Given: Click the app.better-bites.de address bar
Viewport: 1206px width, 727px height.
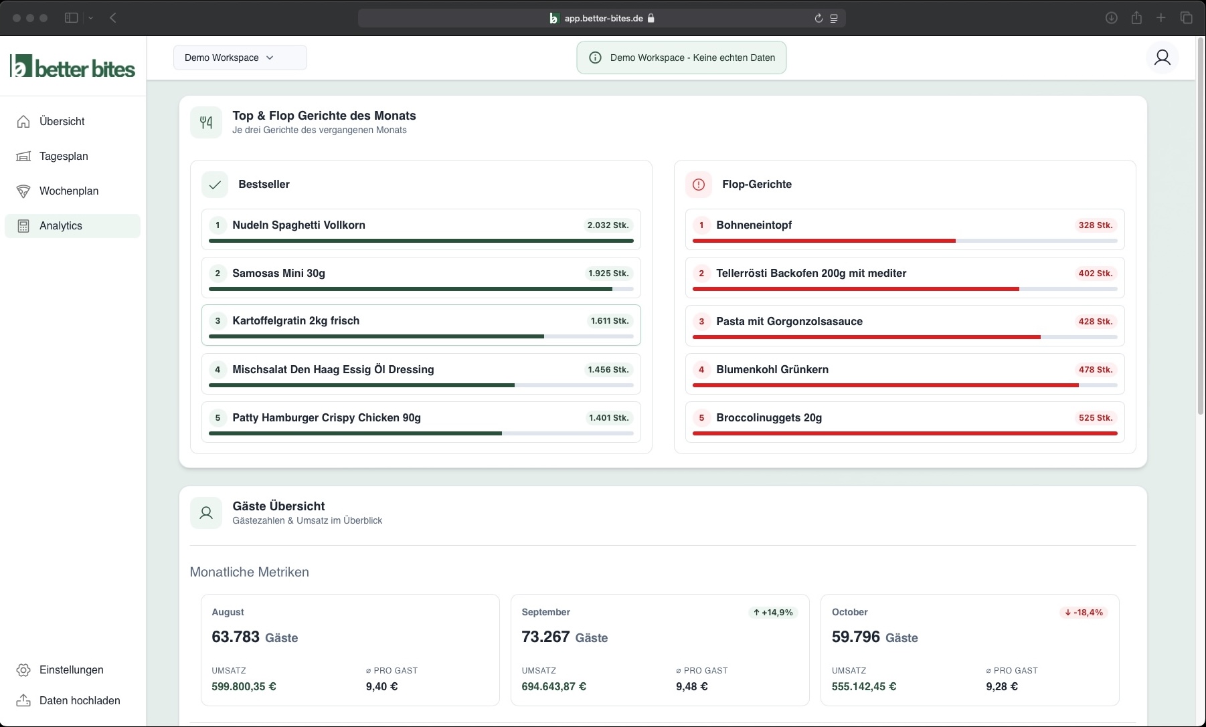Looking at the screenshot, I should pyautogui.click(x=601, y=18).
